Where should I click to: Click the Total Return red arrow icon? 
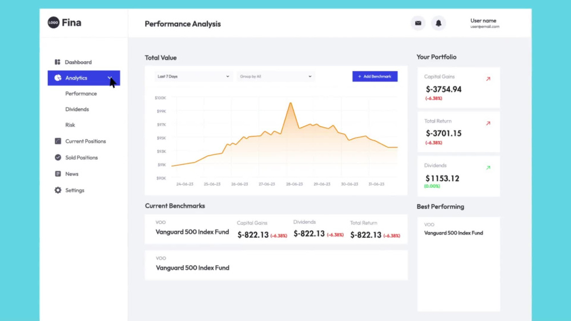pos(488,123)
